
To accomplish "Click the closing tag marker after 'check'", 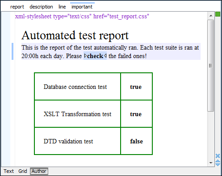I will [x=105, y=56].
